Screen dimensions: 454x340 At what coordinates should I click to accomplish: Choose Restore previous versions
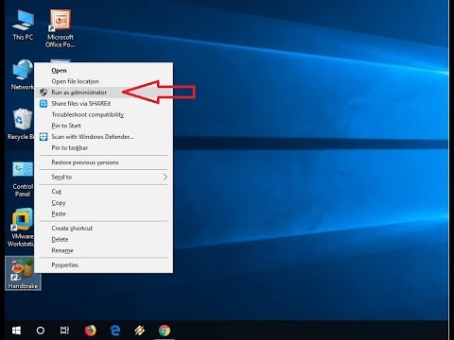103,162
